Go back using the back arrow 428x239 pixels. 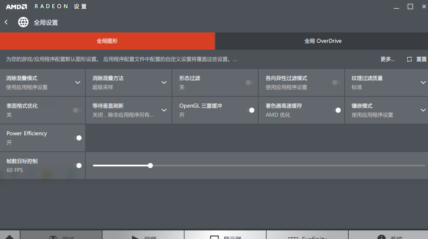tap(6, 22)
